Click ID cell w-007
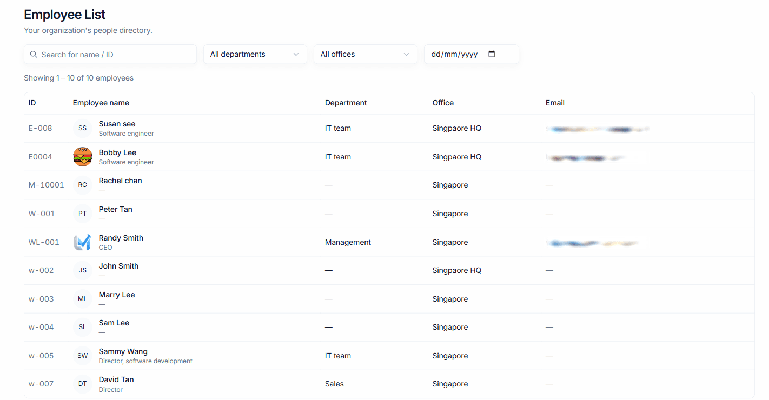This screenshot has width=769, height=400. pos(41,384)
